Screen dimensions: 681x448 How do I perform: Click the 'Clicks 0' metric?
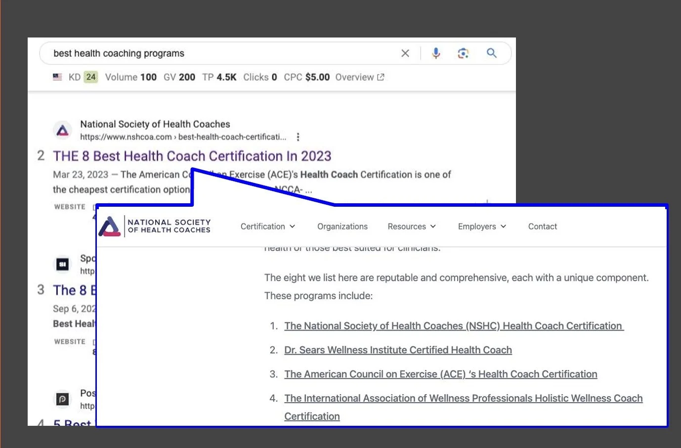[x=260, y=77]
